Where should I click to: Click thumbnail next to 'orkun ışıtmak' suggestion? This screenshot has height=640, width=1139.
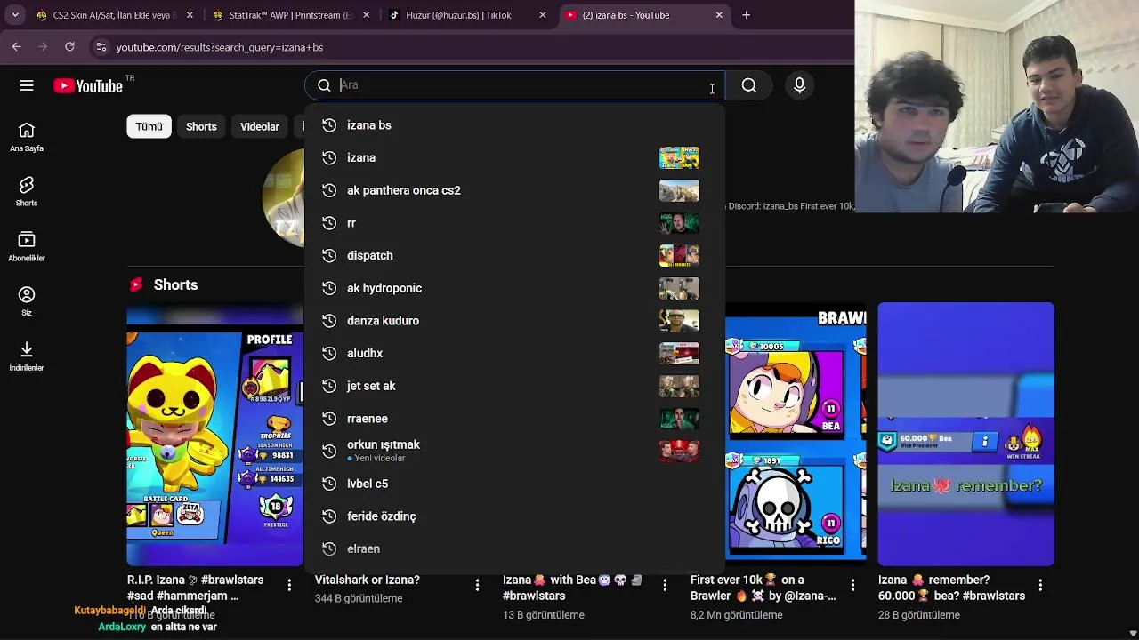pos(679,451)
